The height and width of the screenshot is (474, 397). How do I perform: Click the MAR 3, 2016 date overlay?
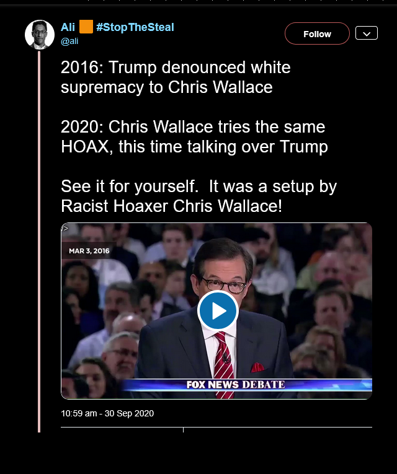89,251
